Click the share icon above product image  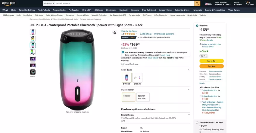tap(115, 32)
